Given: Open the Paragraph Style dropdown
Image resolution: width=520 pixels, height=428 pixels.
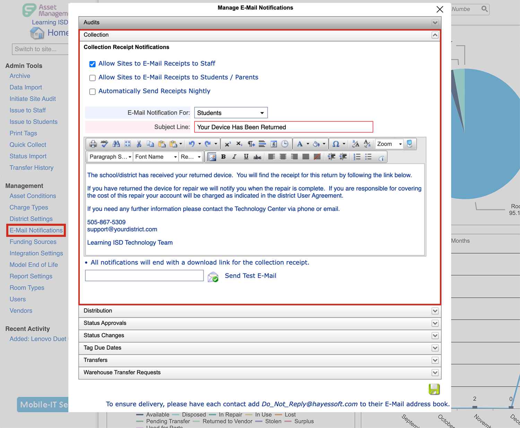Looking at the screenshot, I should tap(110, 157).
